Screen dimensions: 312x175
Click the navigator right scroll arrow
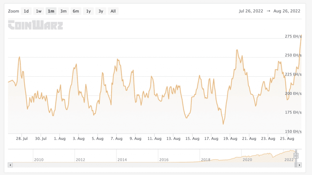[299, 165]
